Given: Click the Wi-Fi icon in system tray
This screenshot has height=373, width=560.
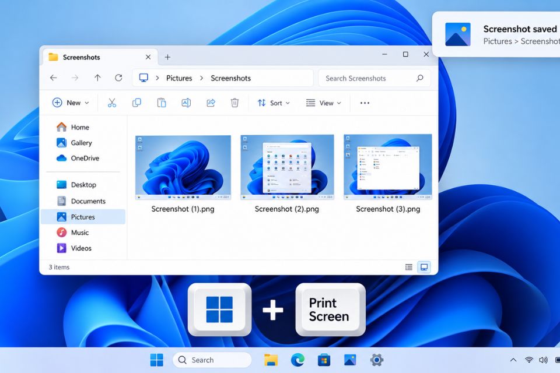Looking at the screenshot, I should click(x=529, y=360).
